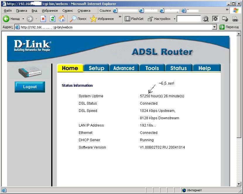The height and width of the screenshot is (194, 243).
Task: Expand the Back button history dropdown
Action: pos(23,19)
